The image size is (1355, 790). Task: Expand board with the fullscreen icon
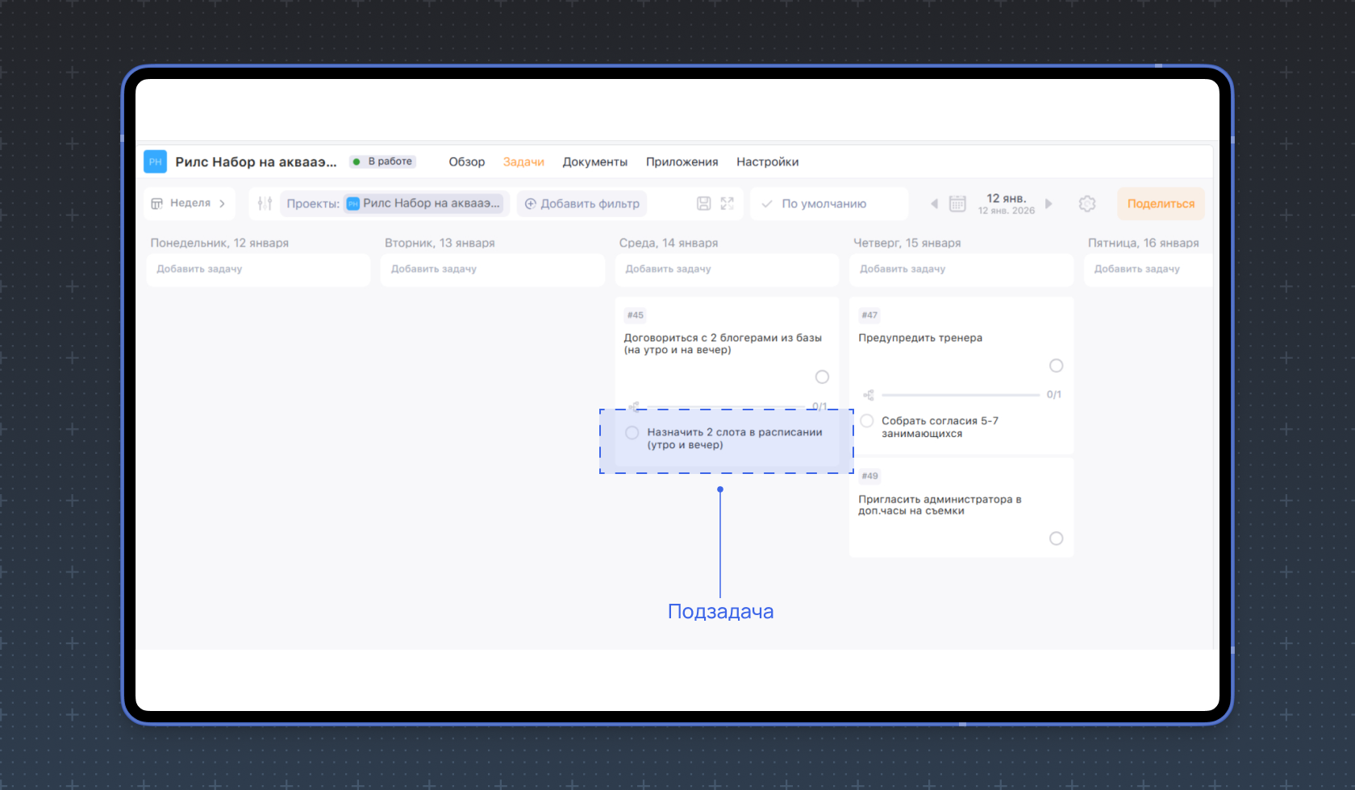[728, 203]
